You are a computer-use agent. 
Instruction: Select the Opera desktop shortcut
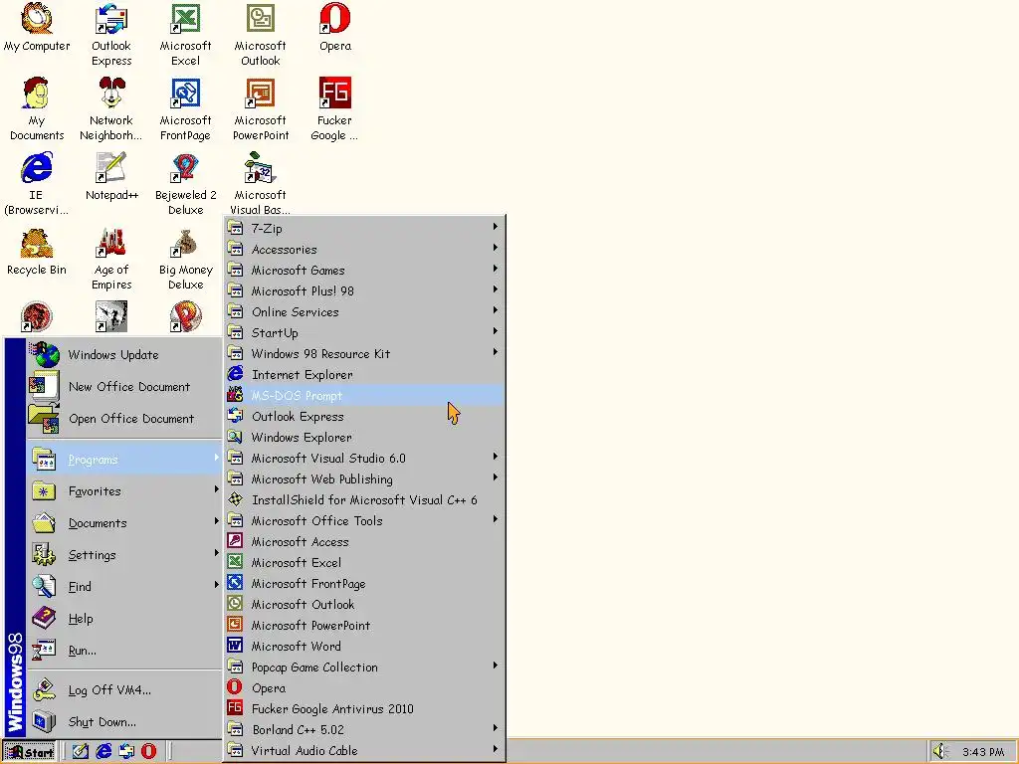coord(334,27)
